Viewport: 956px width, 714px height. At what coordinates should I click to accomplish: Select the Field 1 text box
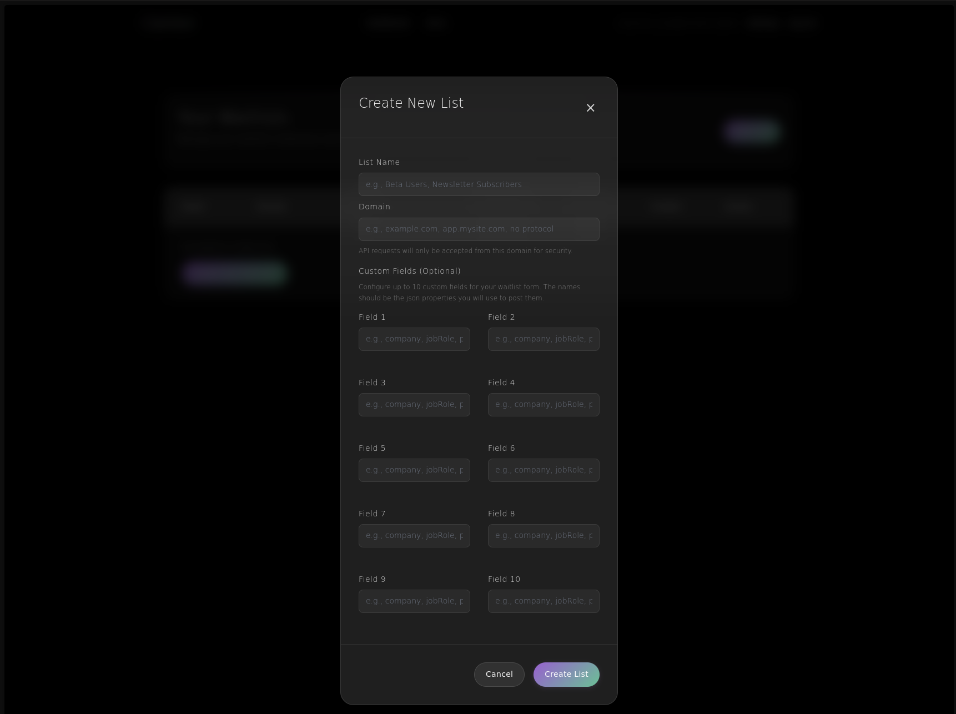point(414,339)
